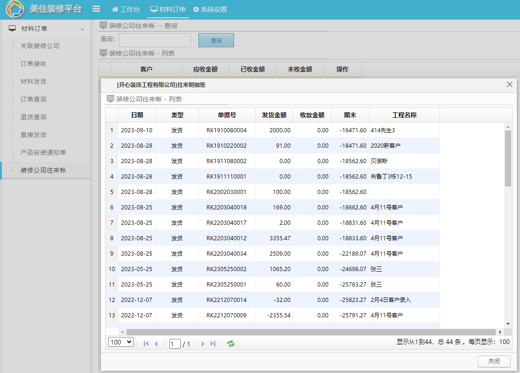
Task: Open 产品安装通知单 from sidebar
Action: point(43,152)
